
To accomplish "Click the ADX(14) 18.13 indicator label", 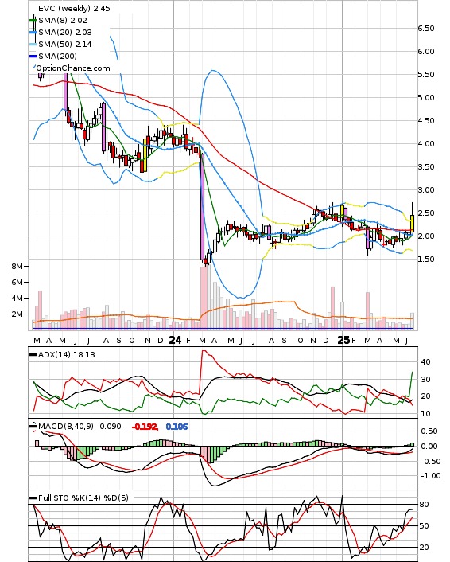I will coord(67,354).
